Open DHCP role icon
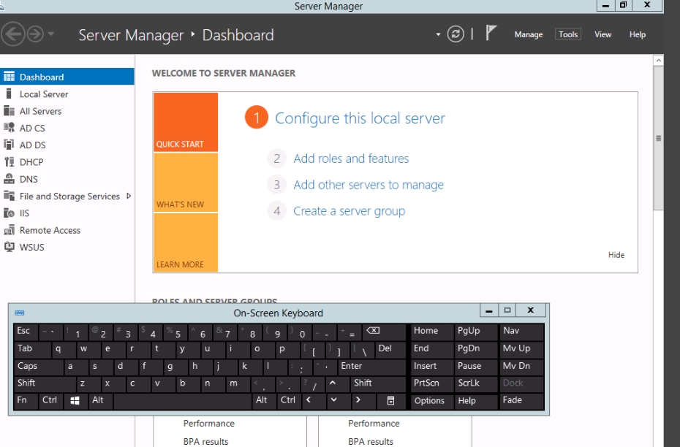The image size is (680, 447). (9, 161)
